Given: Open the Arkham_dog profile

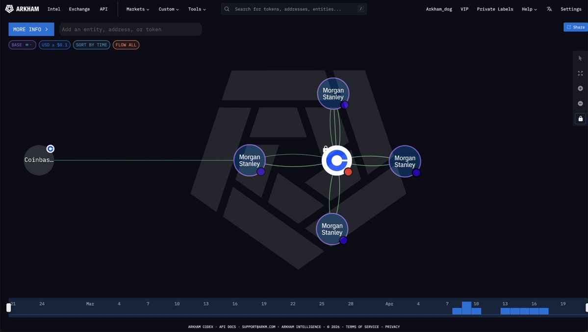Looking at the screenshot, I should pos(439,9).
